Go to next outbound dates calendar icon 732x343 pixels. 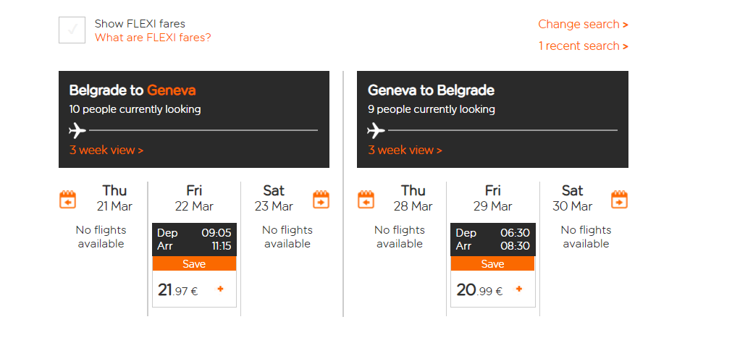pyautogui.click(x=321, y=199)
